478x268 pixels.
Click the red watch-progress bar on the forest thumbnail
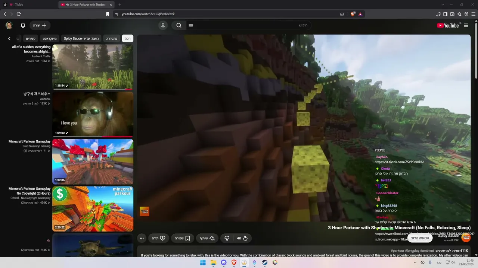(x=128, y=89)
